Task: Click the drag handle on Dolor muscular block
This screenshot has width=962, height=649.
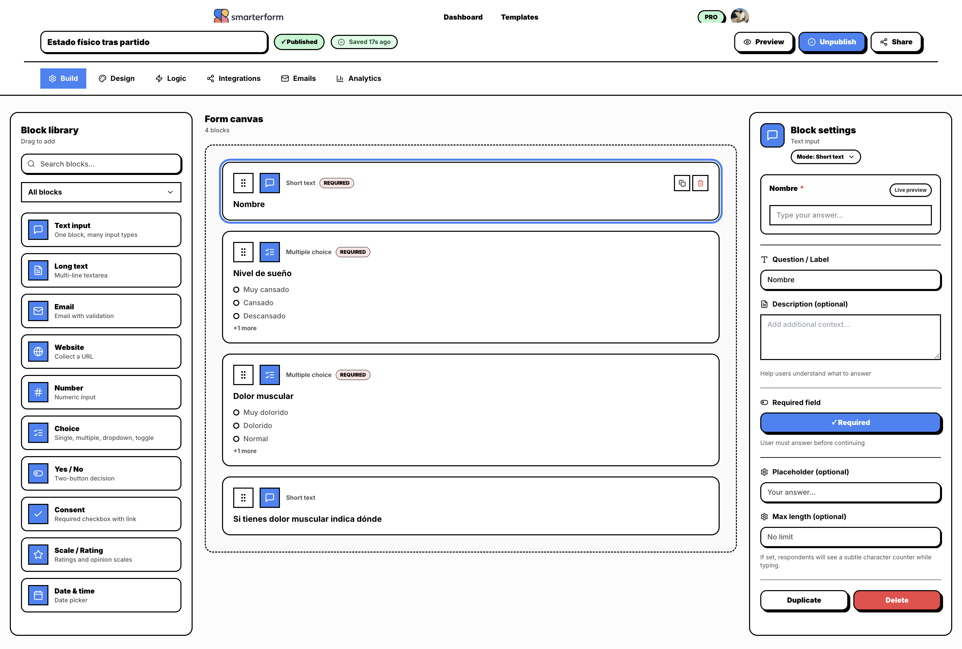Action: [243, 375]
